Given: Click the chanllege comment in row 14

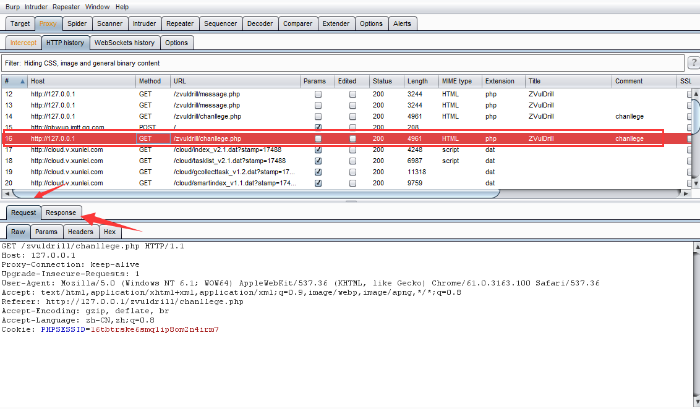Looking at the screenshot, I should [x=629, y=116].
